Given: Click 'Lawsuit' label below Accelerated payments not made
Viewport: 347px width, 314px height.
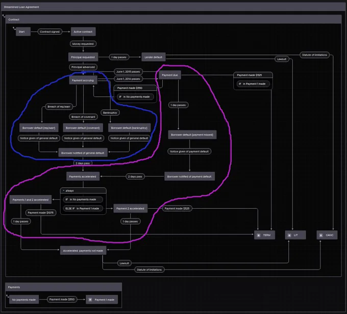Looking at the screenshot, I should (x=125, y=263).
